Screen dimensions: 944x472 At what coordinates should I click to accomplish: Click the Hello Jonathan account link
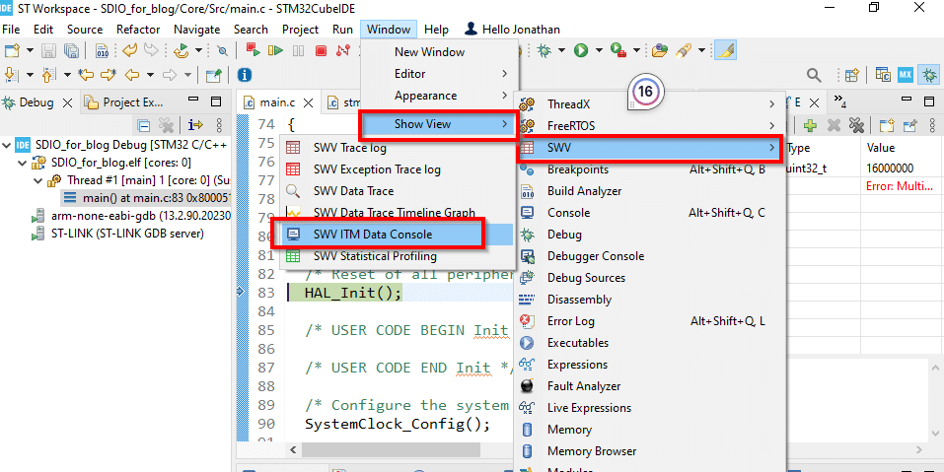click(x=512, y=30)
